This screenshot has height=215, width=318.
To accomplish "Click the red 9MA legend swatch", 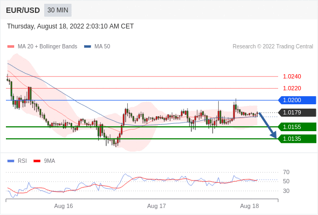I will pos(37,161).
